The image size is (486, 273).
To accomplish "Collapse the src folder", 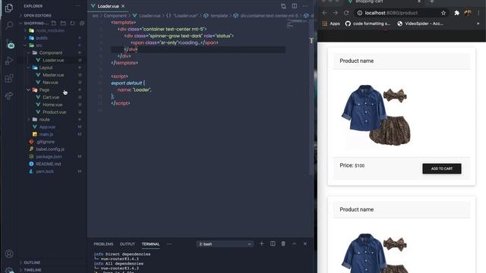I will tap(39, 45).
